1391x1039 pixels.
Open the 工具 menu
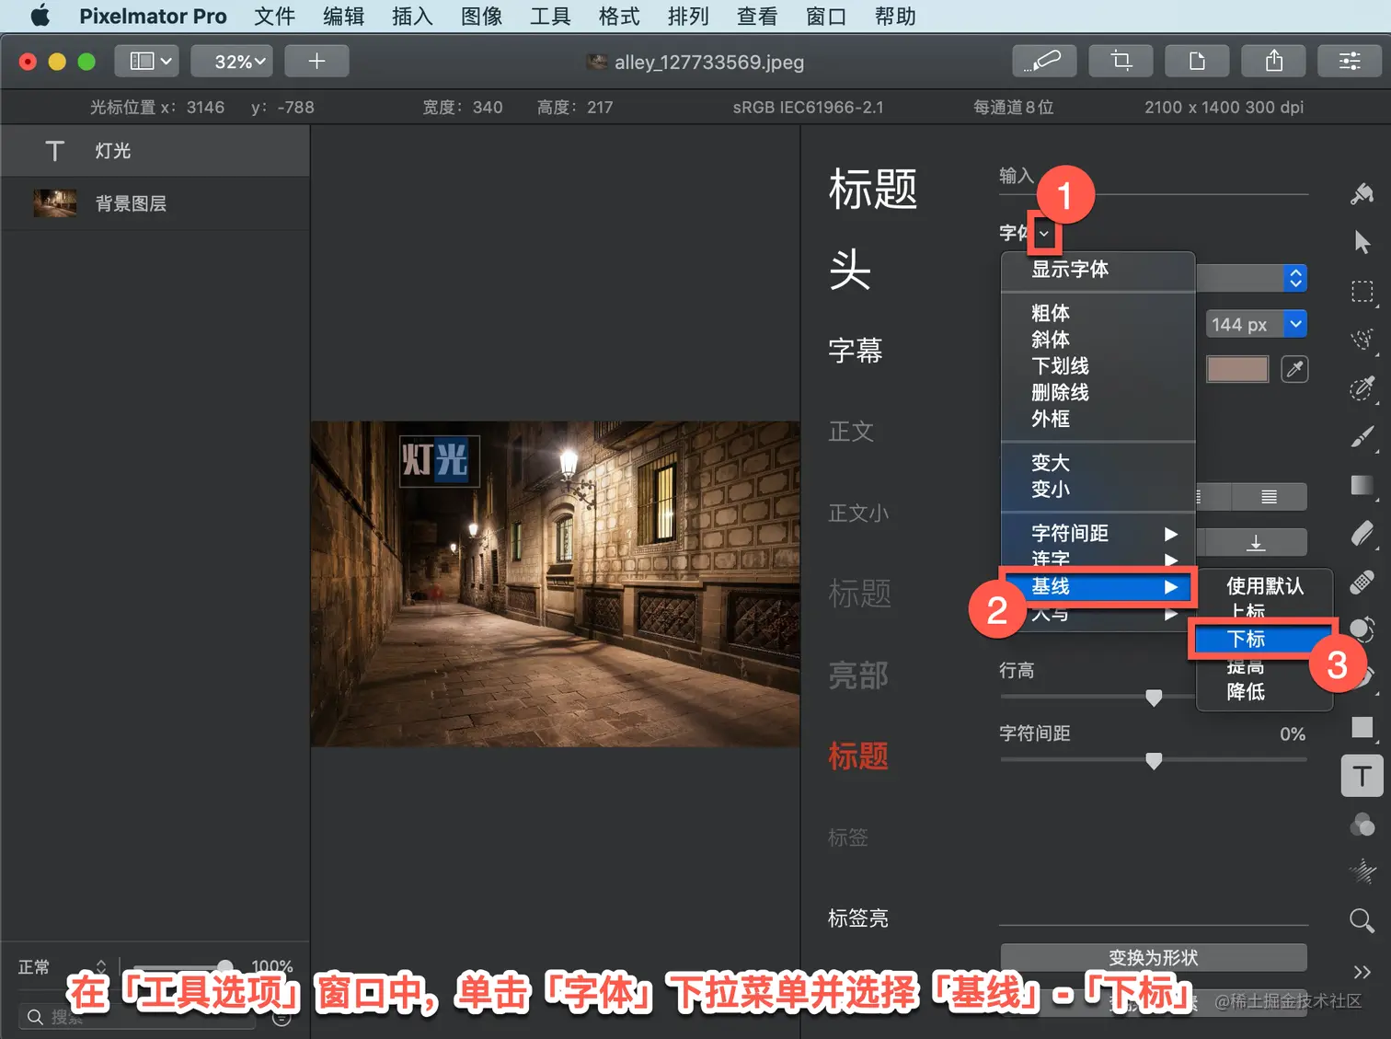550,16
